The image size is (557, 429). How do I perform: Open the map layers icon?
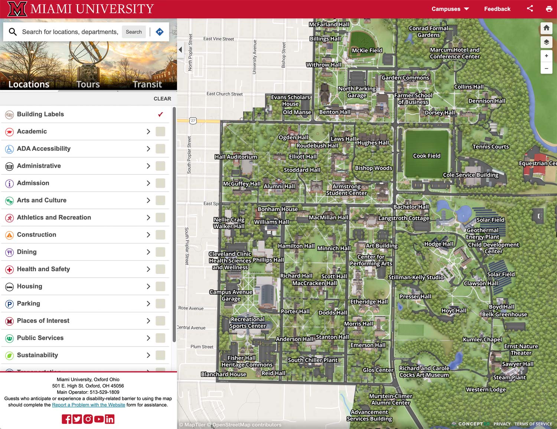(x=546, y=42)
